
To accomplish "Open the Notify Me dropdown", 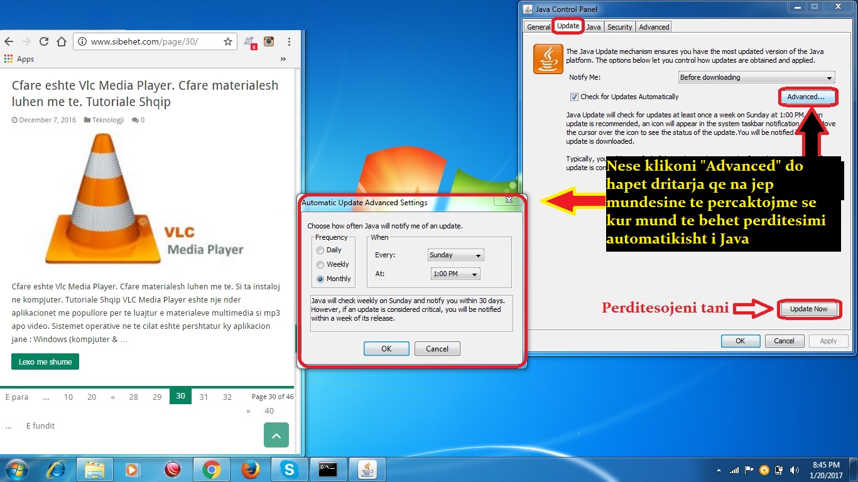I will click(x=757, y=77).
